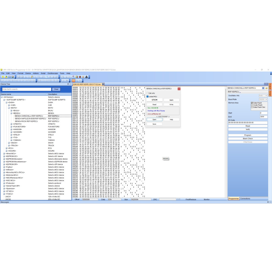Click the Program button
The height and width of the screenshot is (272, 272).
(248, 135)
